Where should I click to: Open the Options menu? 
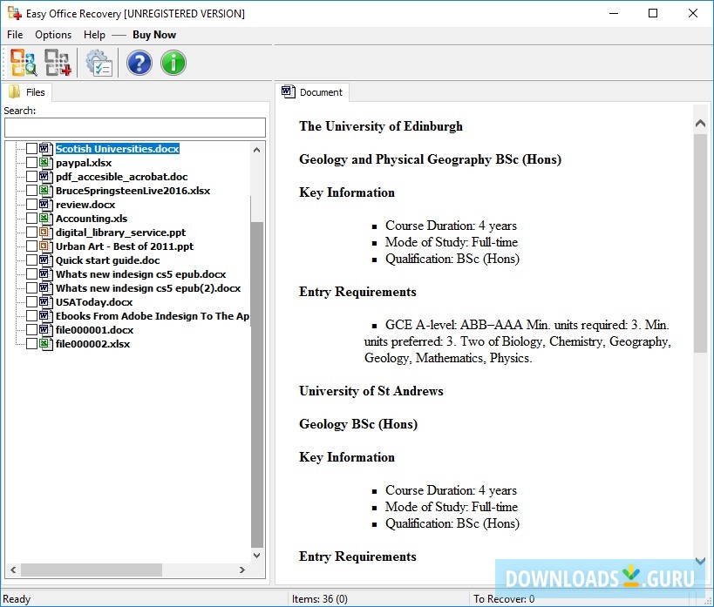(x=53, y=35)
